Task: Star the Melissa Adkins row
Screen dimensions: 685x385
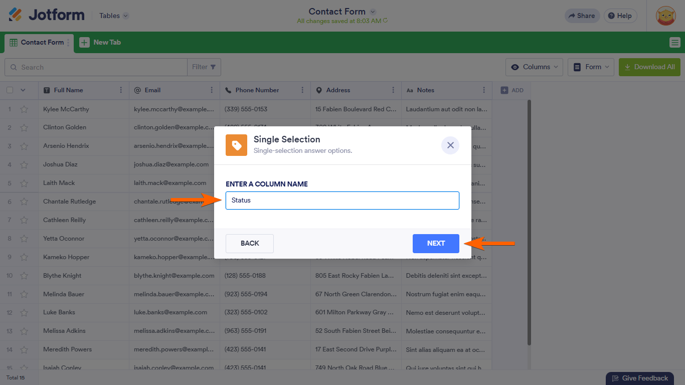Action: coord(24,331)
